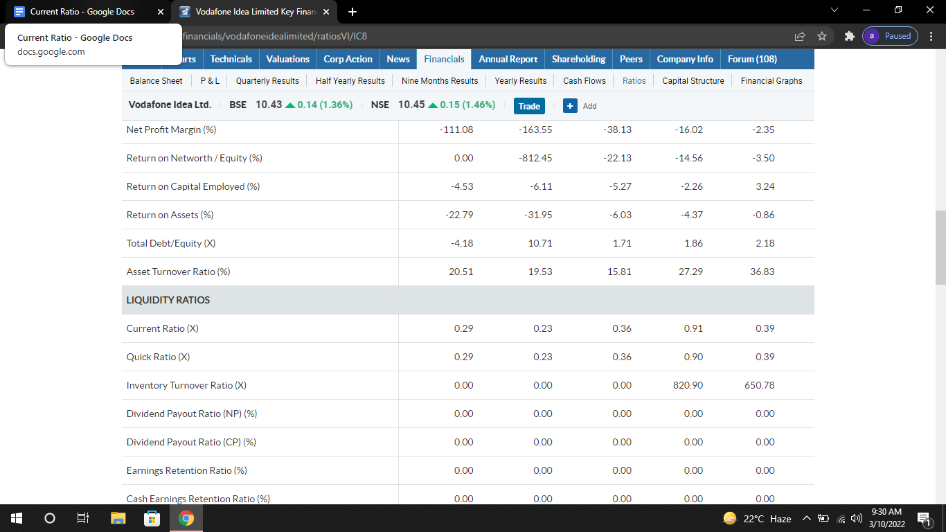This screenshot has width=946, height=532.
Task: Open the Shareholding tab
Action: pos(579,59)
